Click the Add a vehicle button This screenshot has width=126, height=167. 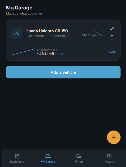click(x=63, y=72)
